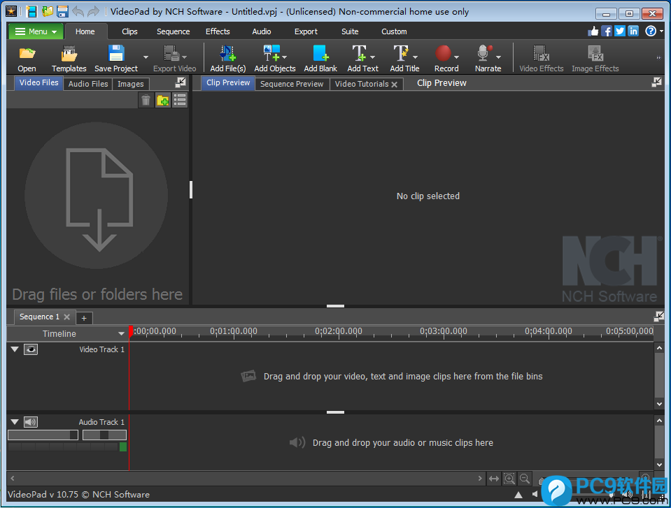The height and width of the screenshot is (508, 671).
Task: Open Video Effects from the toolbar
Action: (x=542, y=59)
